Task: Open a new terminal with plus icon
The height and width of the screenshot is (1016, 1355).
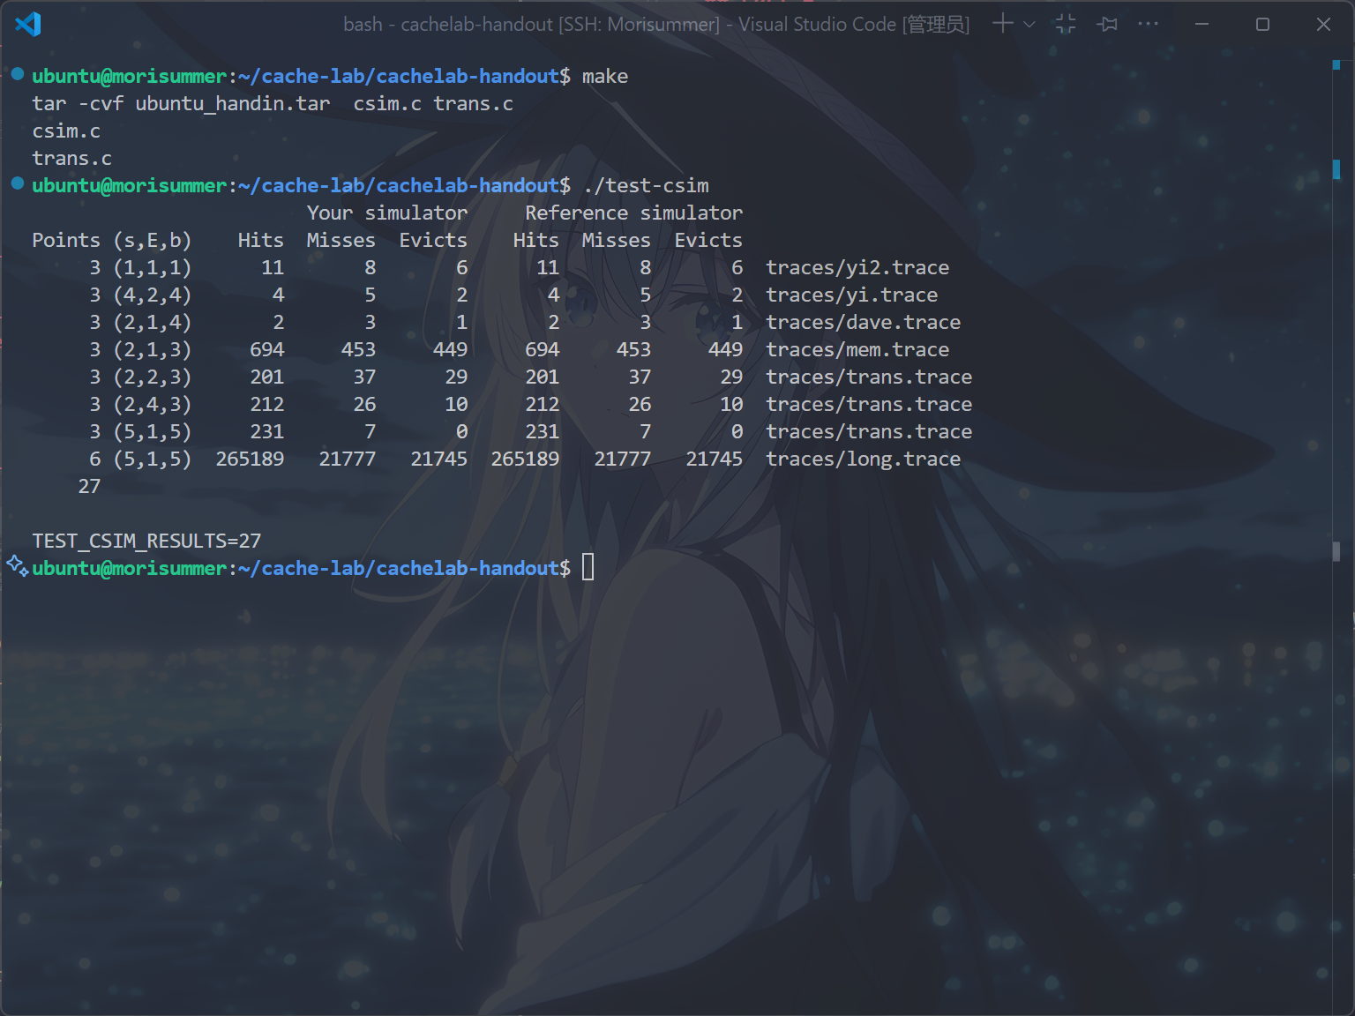Action: point(1002,24)
